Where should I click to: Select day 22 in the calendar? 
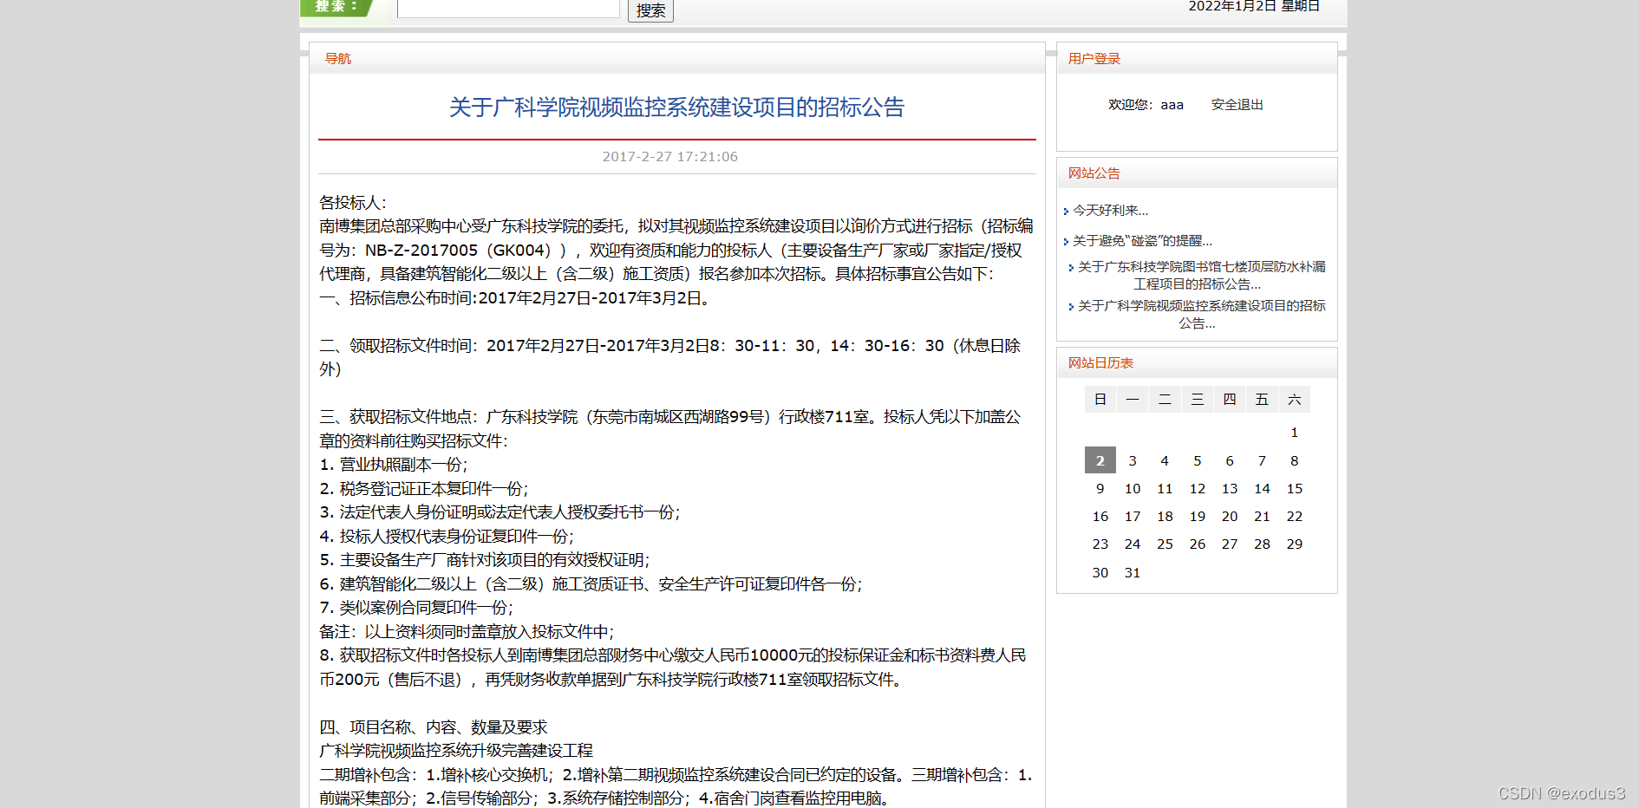(1294, 517)
